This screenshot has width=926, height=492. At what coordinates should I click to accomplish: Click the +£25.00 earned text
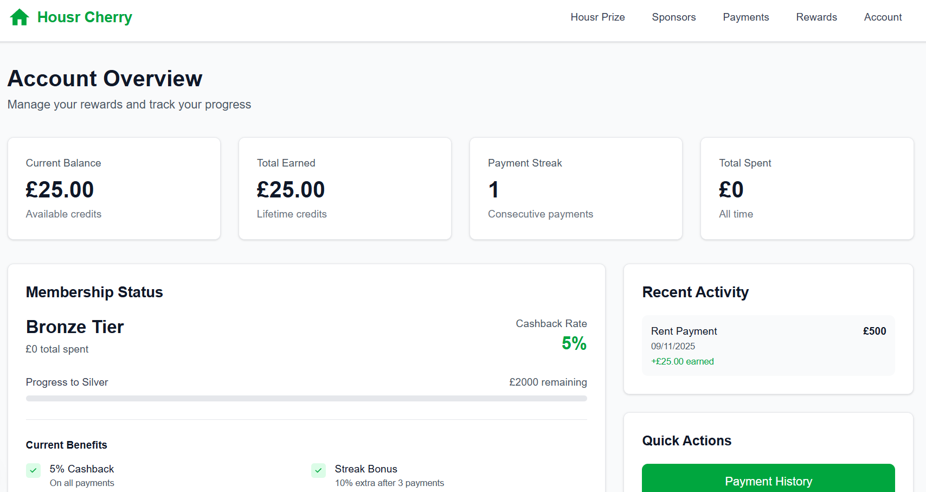click(682, 361)
